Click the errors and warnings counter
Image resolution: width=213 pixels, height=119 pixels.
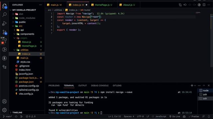(31, 116)
